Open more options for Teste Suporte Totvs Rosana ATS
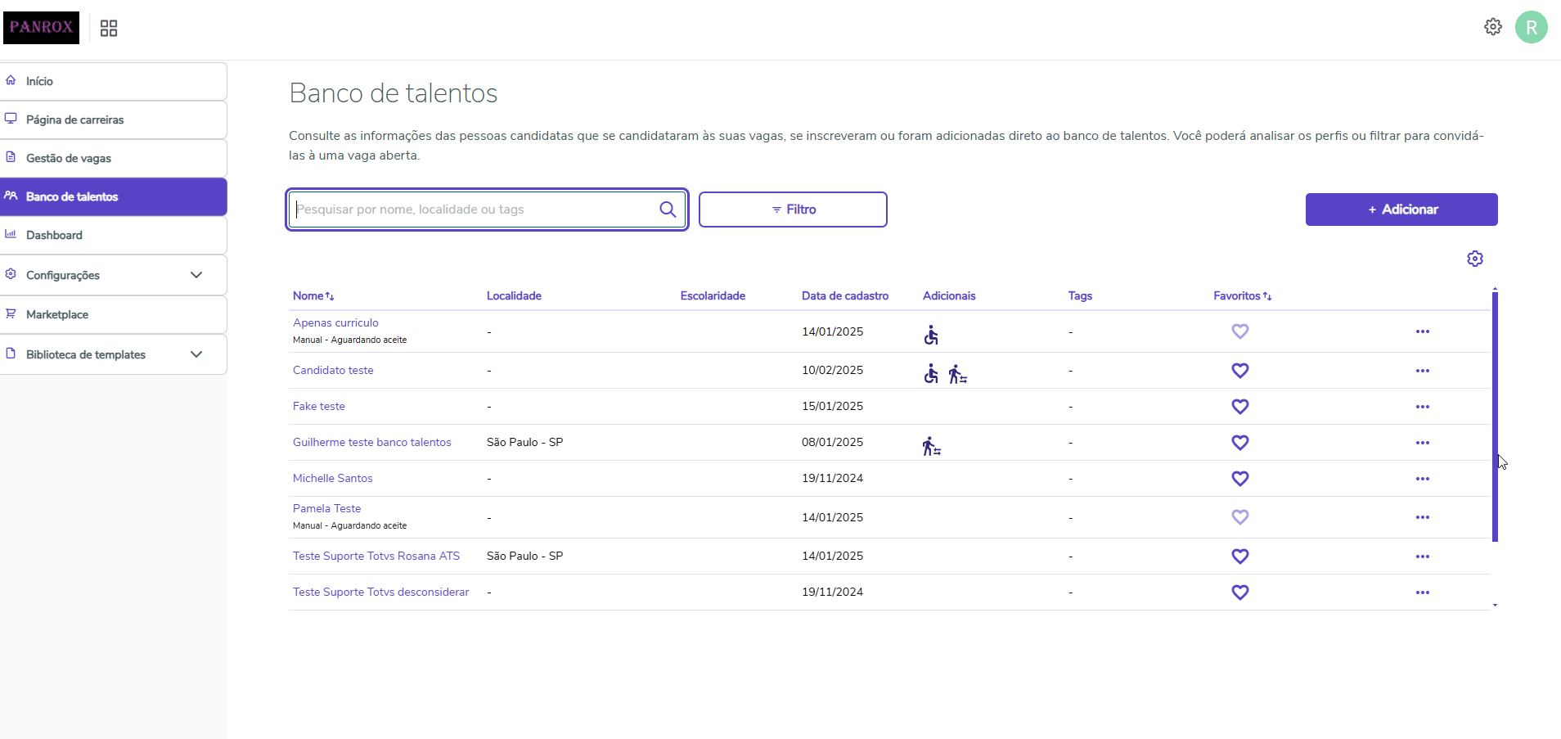The height and width of the screenshot is (739, 1561). pyautogui.click(x=1423, y=557)
